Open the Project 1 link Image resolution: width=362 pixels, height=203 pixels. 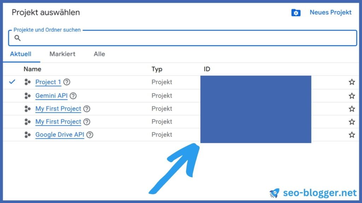coord(48,82)
